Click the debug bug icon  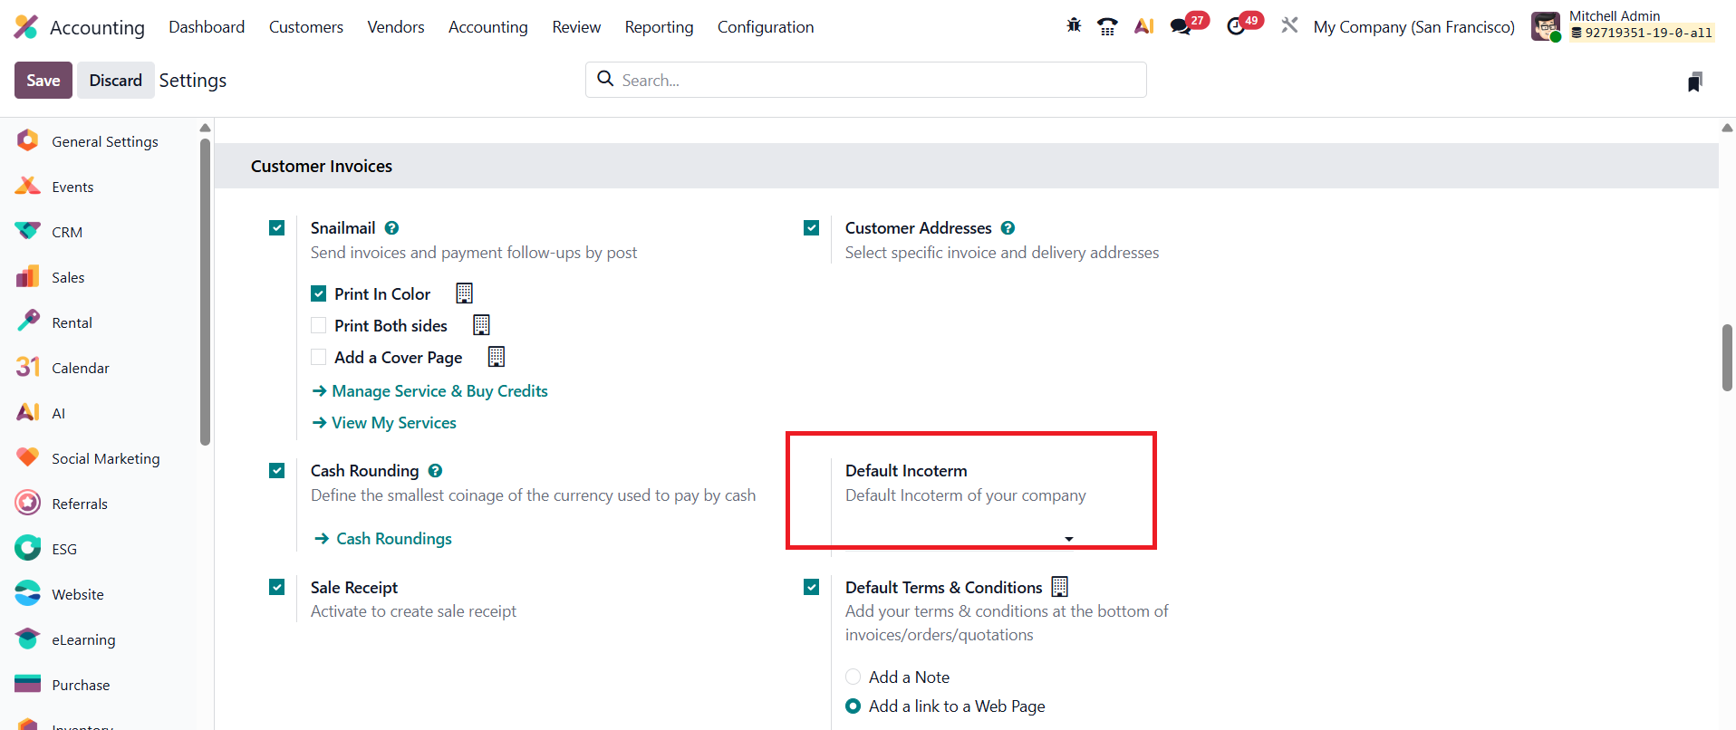tap(1074, 25)
